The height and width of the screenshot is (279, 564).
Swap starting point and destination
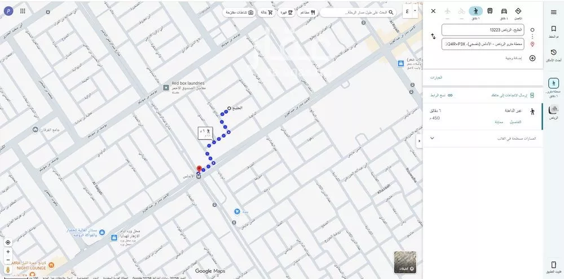coord(433,36)
